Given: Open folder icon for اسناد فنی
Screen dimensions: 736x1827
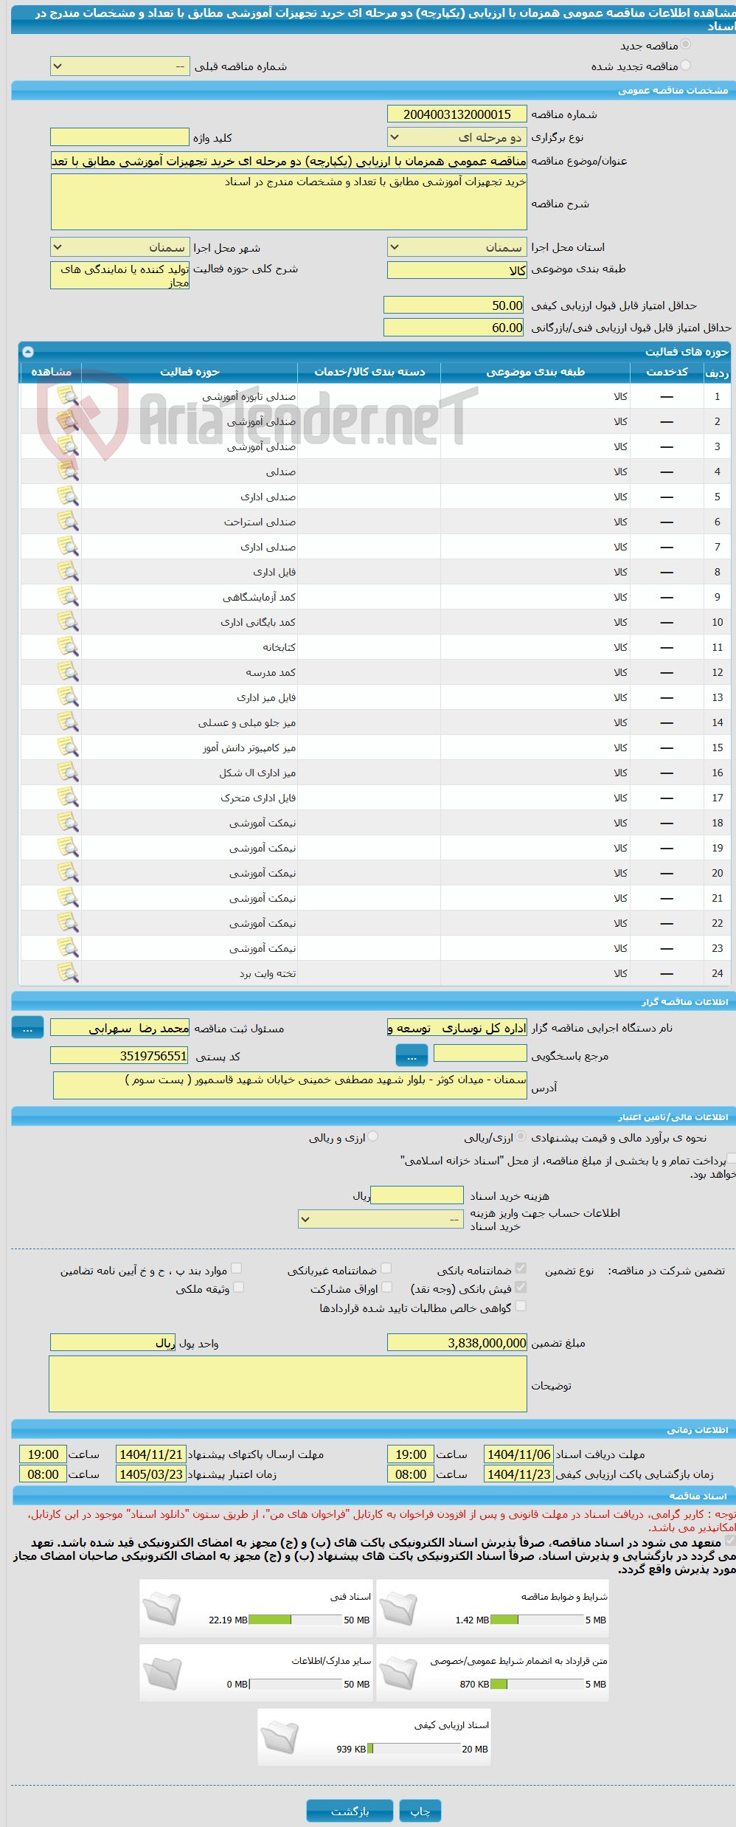Looking at the screenshot, I should [162, 1608].
